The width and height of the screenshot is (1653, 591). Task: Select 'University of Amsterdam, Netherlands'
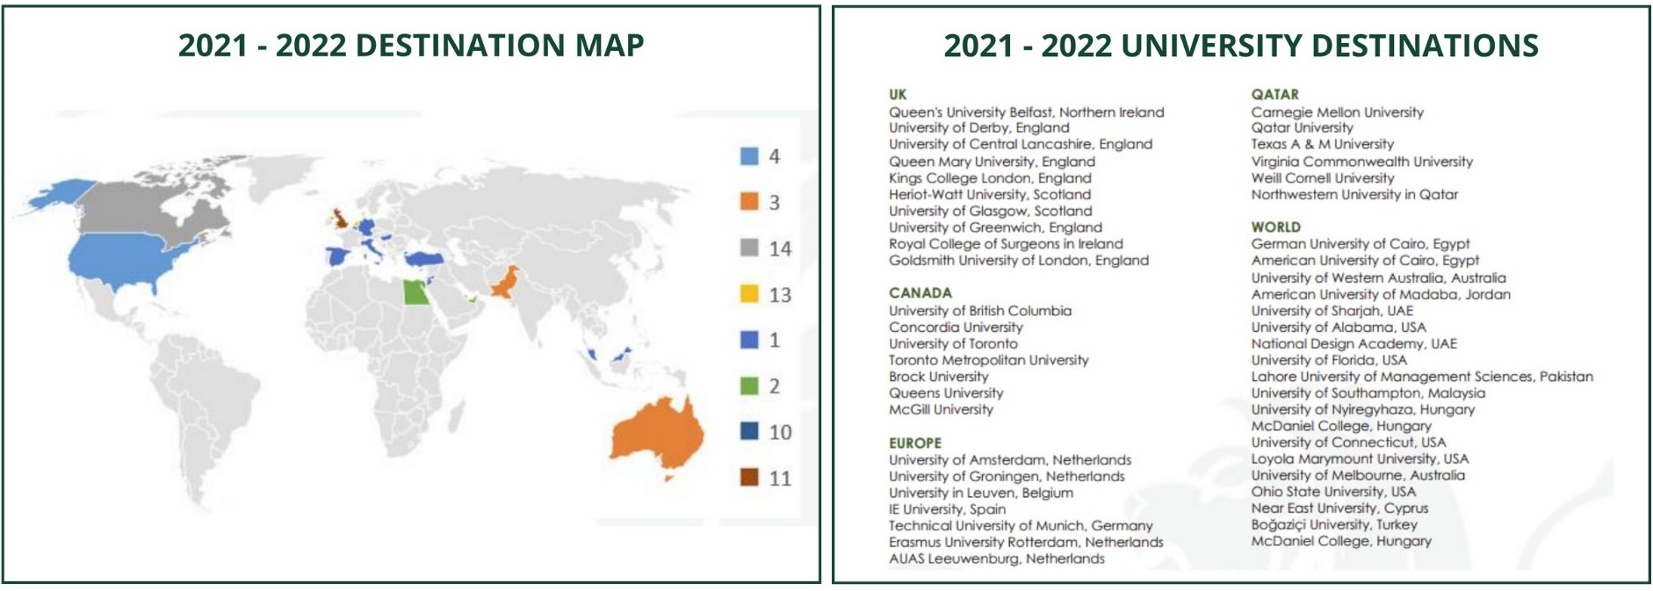[1010, 460]
